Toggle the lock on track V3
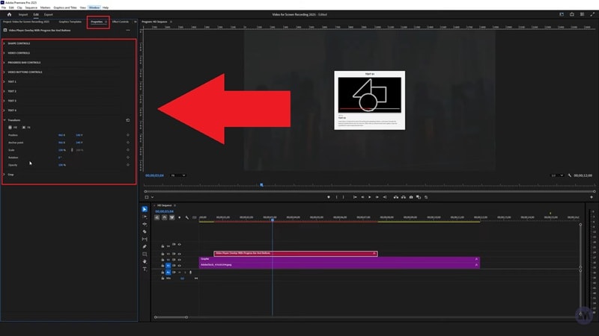599x336 pixels. [x=162, y=254]
